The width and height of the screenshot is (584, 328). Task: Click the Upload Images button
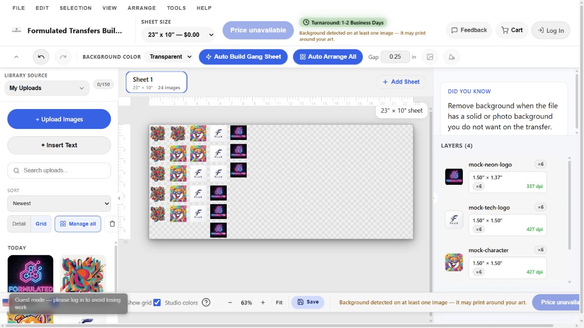59,119
